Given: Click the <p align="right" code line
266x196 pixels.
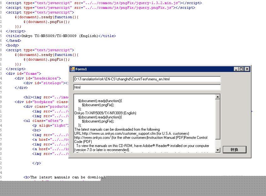Looking at the screenshot, I should click(x=50, y=125).
